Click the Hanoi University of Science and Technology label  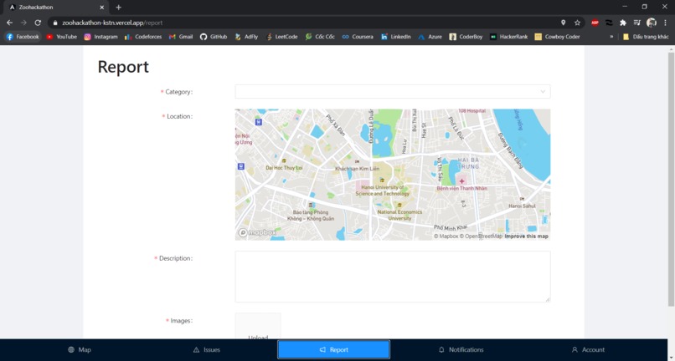click(x=382, y=191)
